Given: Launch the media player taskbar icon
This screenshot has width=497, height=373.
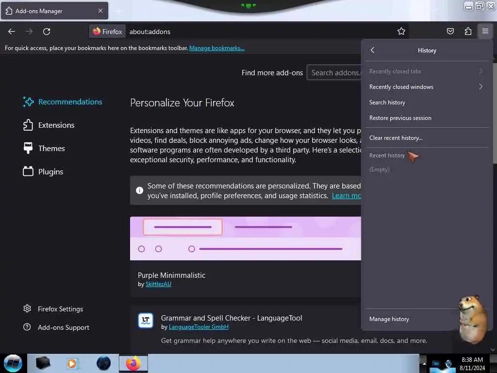Looking at the screenshot, I should coord(72,363).
